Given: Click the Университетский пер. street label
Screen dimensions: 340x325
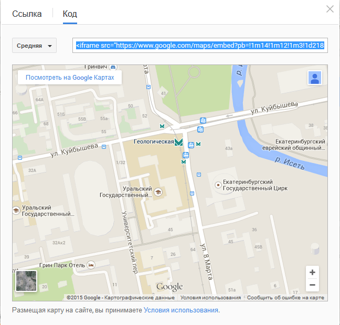Looking at the screenshot, I should coord(130,243).
